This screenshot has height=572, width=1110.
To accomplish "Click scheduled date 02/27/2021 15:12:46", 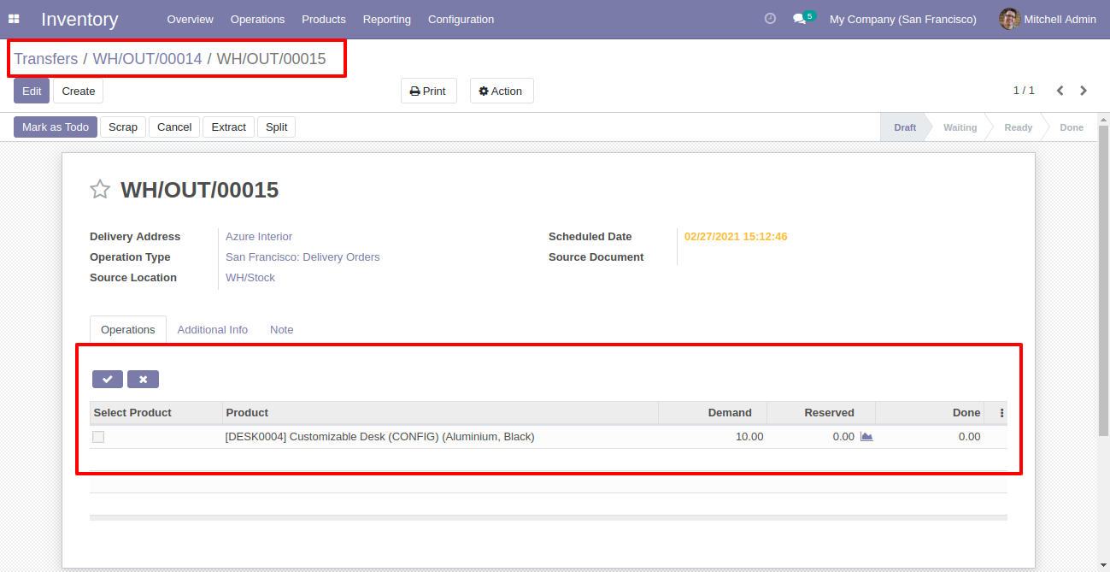I will coord(736,236).
